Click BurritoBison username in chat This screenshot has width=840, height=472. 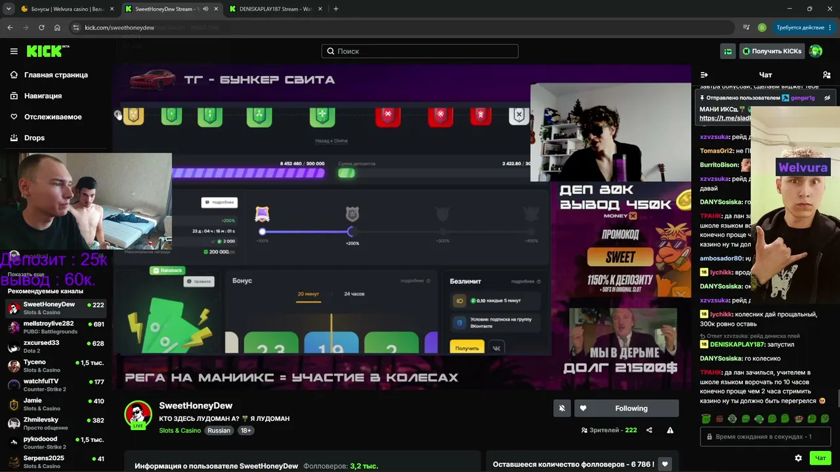719,165
